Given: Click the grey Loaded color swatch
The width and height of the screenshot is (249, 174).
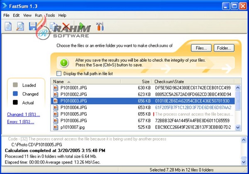Looking at the screenshot, I should tap(15, 85).
